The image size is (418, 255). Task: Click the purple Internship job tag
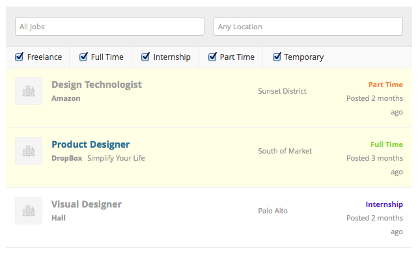click(x=384, y=204)
